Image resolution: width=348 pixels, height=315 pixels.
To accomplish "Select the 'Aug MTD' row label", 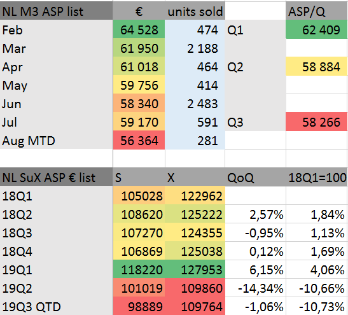I will [x=57, y=140].
